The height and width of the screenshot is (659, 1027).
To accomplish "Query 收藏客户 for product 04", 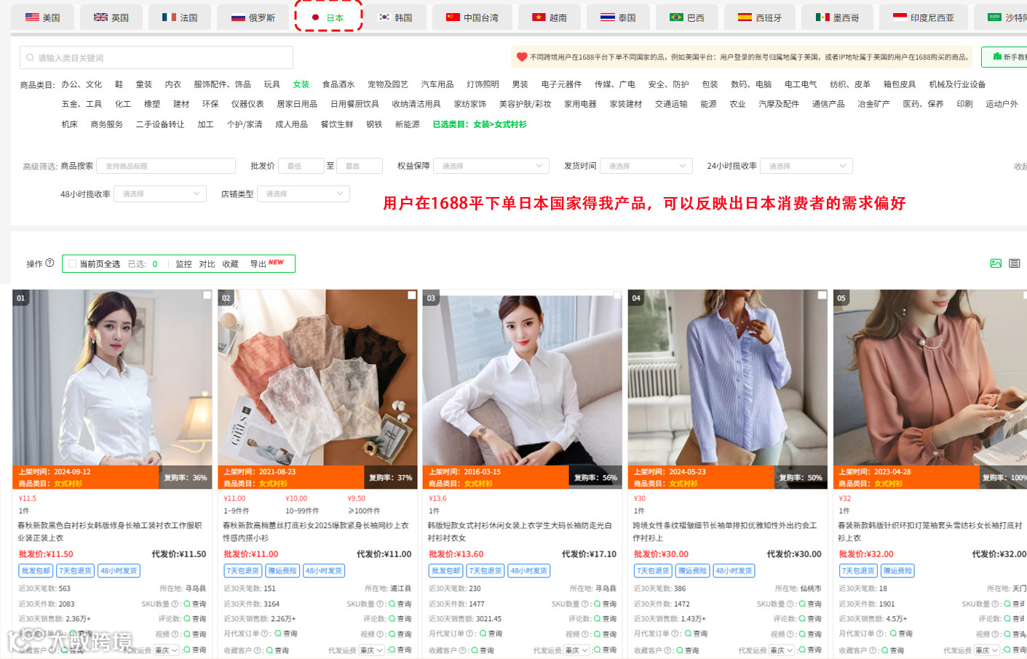I will [687, 650].
